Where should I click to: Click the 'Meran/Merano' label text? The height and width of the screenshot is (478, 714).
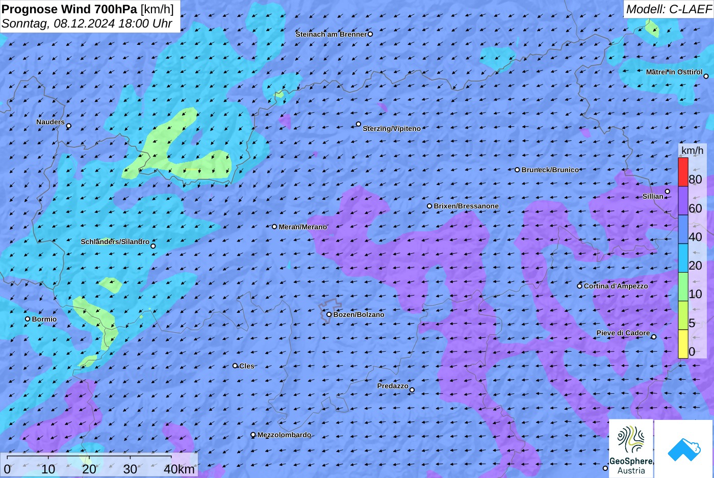coord(302,227)
